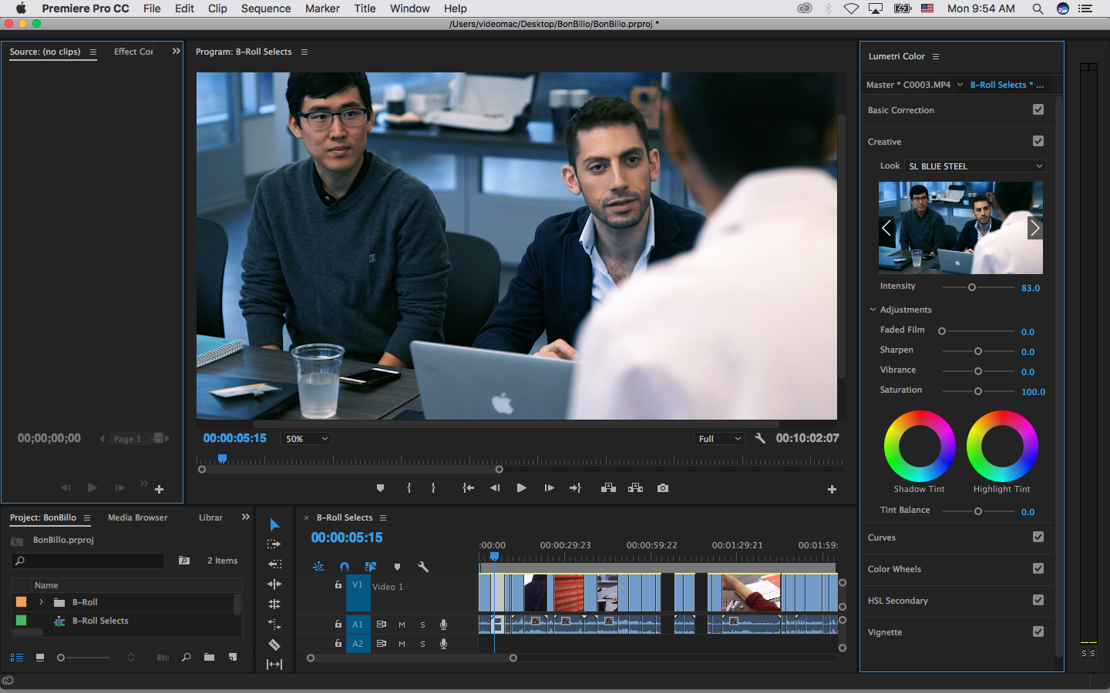The image size is (1110, 693).
Task: Click the Lift button in Program monitor
Action: pyautogui.click(x=608, y=488)
